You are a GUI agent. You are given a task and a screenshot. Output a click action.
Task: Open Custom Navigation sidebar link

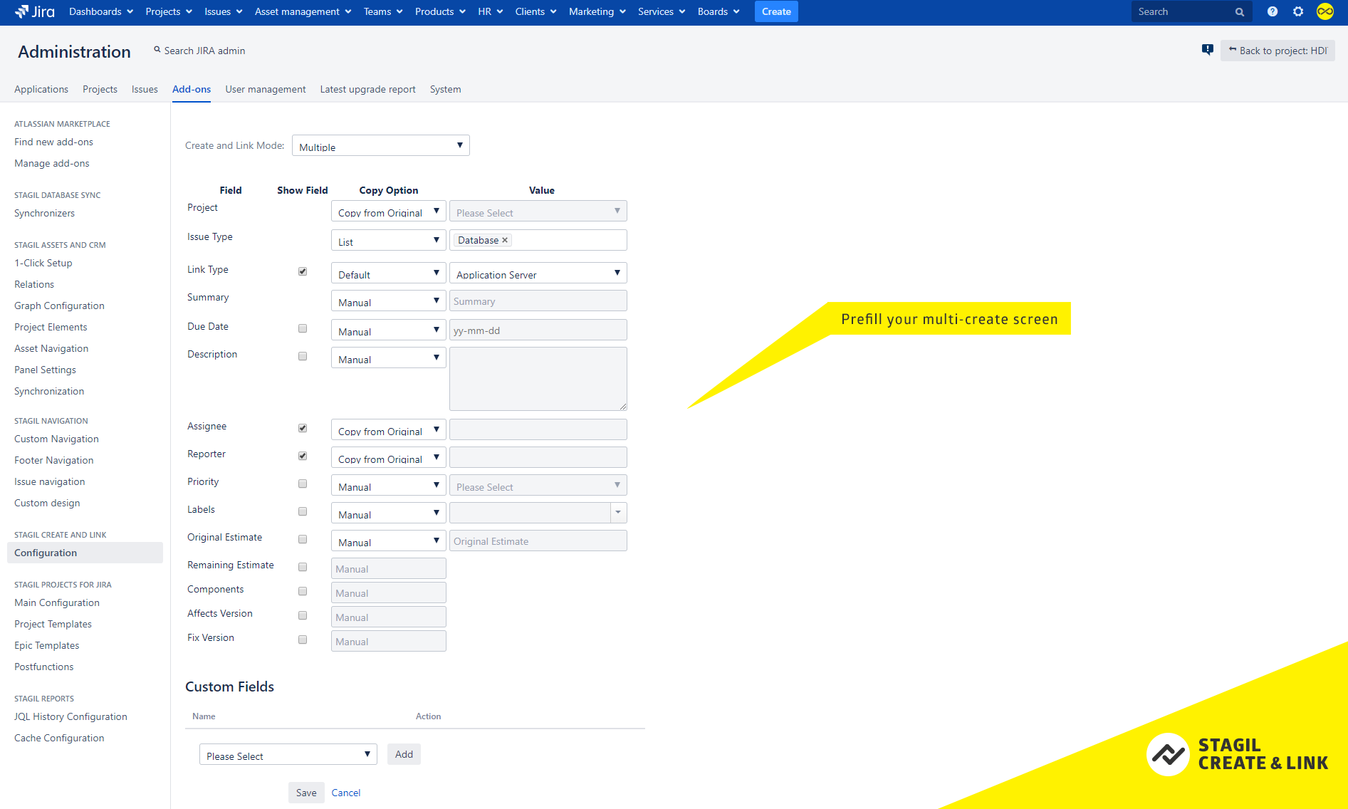(56, 439)
